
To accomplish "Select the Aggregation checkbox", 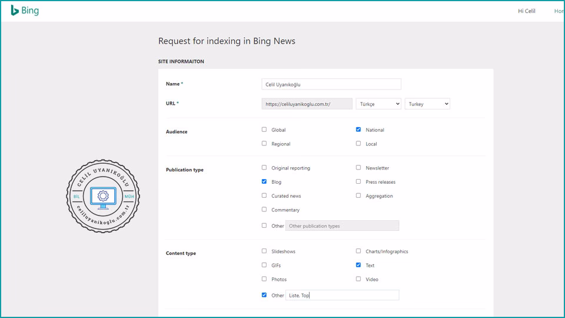I will click(x=358, y=196).
